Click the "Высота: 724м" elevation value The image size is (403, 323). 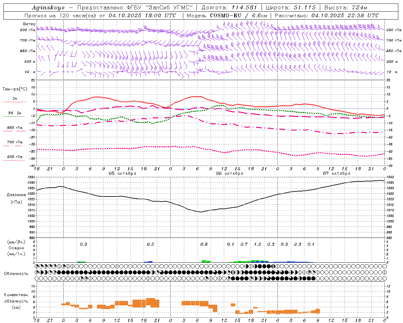pos(346,8)
